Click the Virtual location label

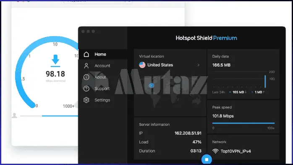click(x=152, y=56)
